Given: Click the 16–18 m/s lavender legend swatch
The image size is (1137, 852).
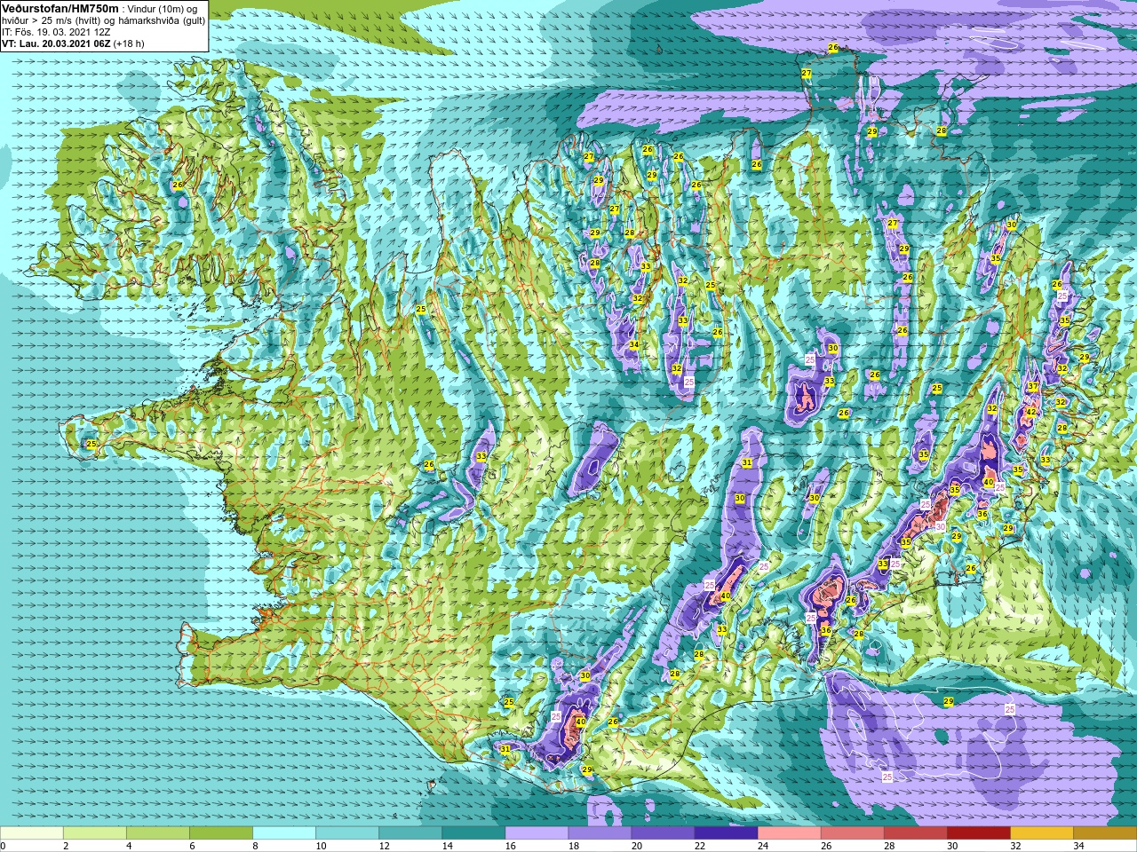Looking at the screenshot, I should [x=537, y=832].
